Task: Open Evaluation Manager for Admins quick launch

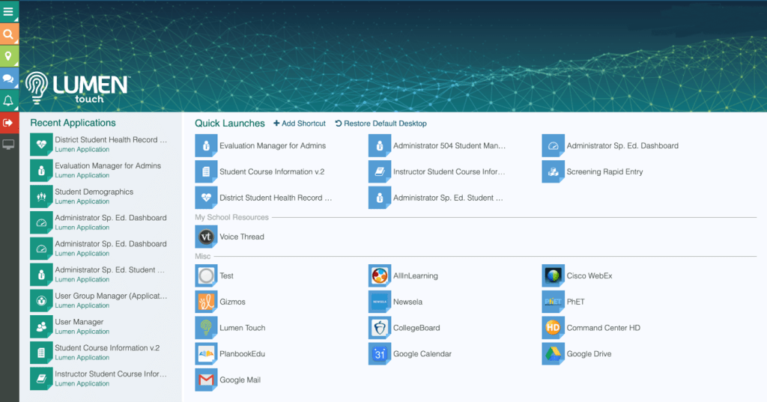Action: click(272, 146)
